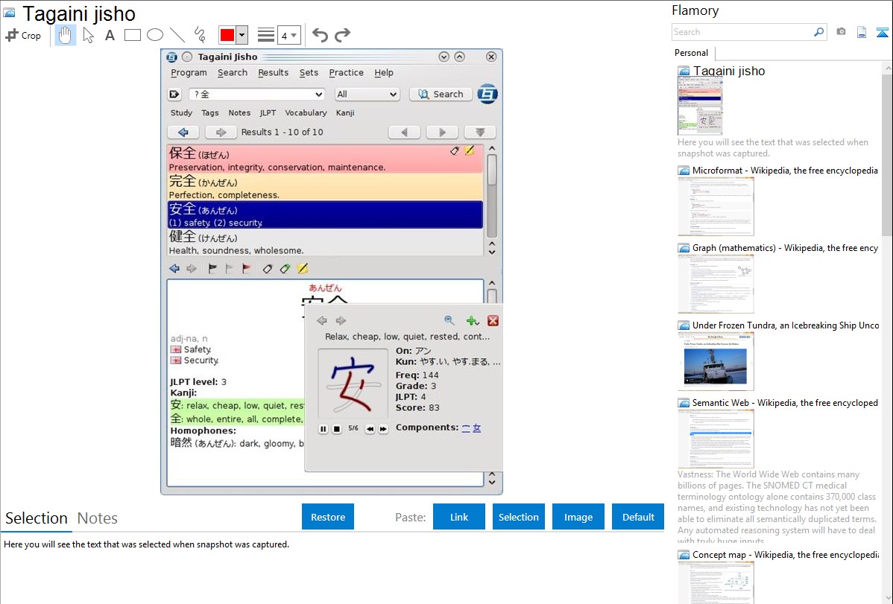The height and width of the screenshot is (604, 893).
Task: Choose the text annotation tool
Action: [110, 35]
